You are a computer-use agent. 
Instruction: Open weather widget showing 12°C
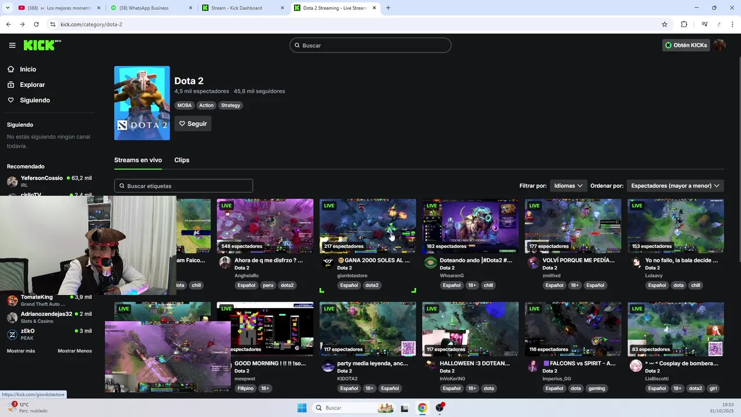[28, 408]
